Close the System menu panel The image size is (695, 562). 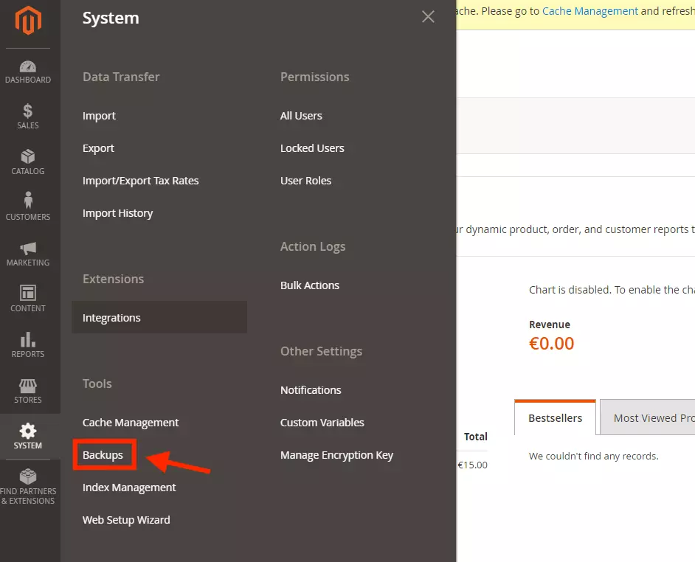[428, 17]
